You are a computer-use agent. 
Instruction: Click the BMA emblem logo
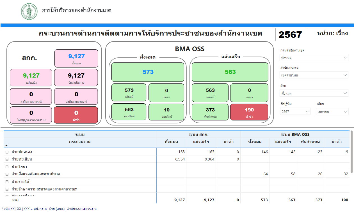pos(29,12)
